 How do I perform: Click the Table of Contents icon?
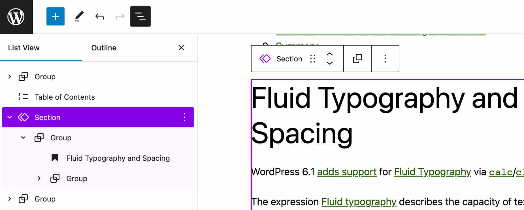[23, 97]
